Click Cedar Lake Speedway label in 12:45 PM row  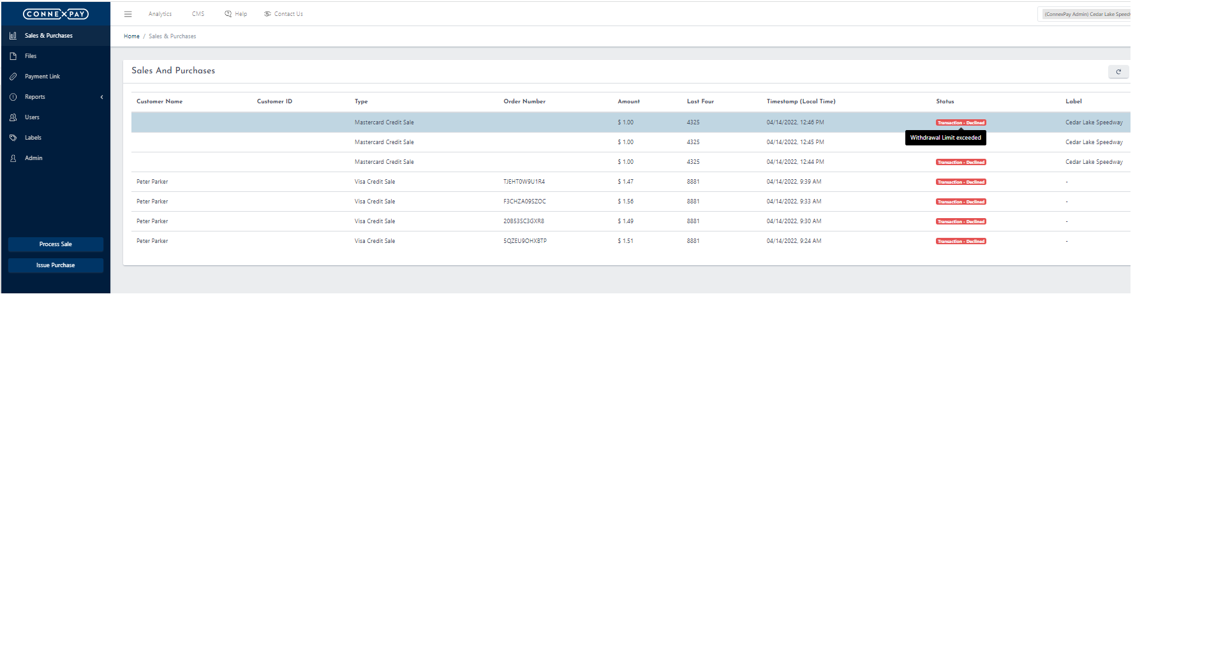tap(1094, 142)
